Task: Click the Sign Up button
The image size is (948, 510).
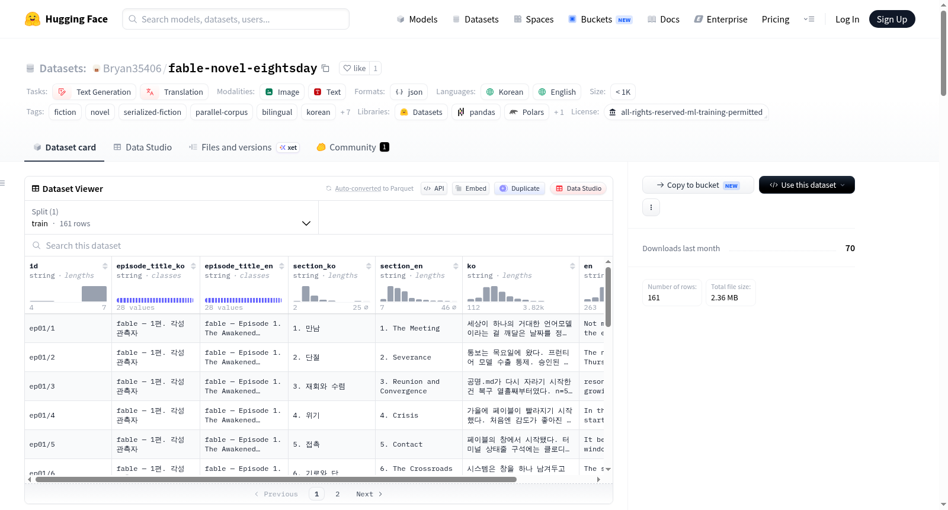Action: pos(892,19)
